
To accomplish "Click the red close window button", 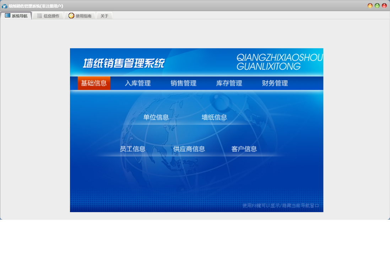I will pyautogui.click(x=384, y=6).
